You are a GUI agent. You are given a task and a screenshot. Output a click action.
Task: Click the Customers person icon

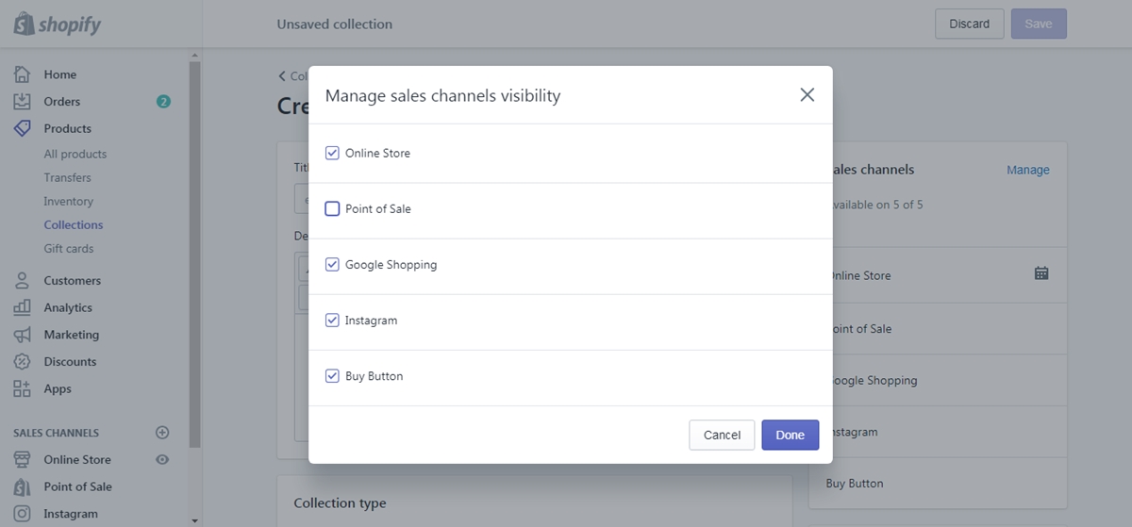coord(23,280)
